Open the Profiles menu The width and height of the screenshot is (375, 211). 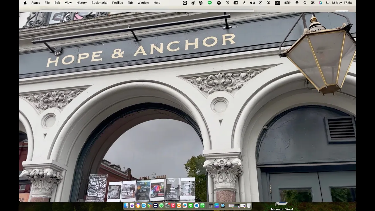tap(117, 3)
